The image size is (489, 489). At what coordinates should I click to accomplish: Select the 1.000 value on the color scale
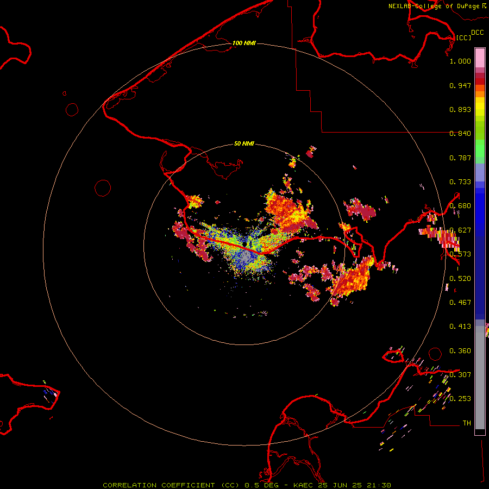(x=460, y=61)
